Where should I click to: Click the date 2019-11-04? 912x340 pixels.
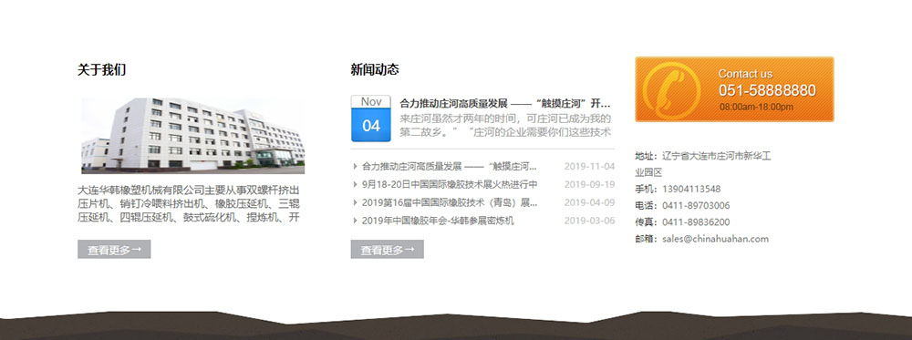(589, 167)
